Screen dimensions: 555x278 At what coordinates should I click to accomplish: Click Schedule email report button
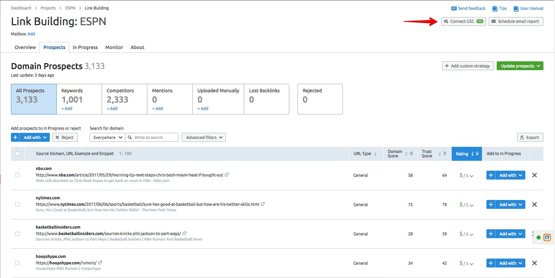(x=516, y=21)
